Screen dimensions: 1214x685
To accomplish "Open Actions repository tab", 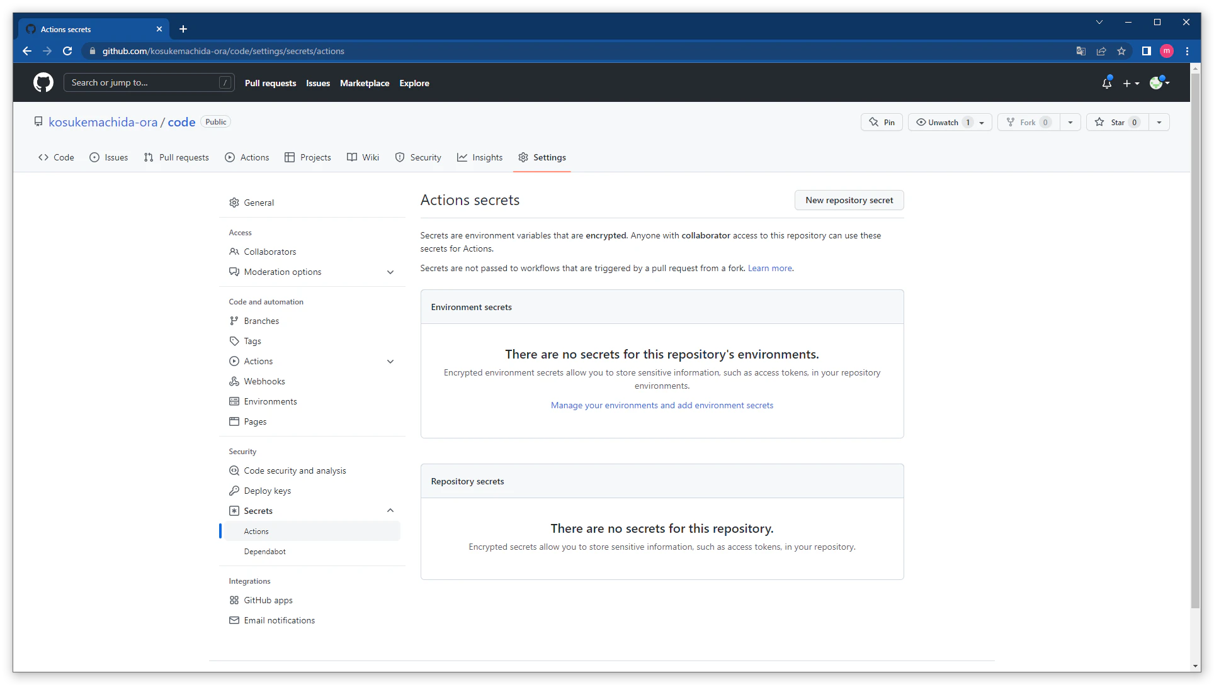I will tap(247, 157).
